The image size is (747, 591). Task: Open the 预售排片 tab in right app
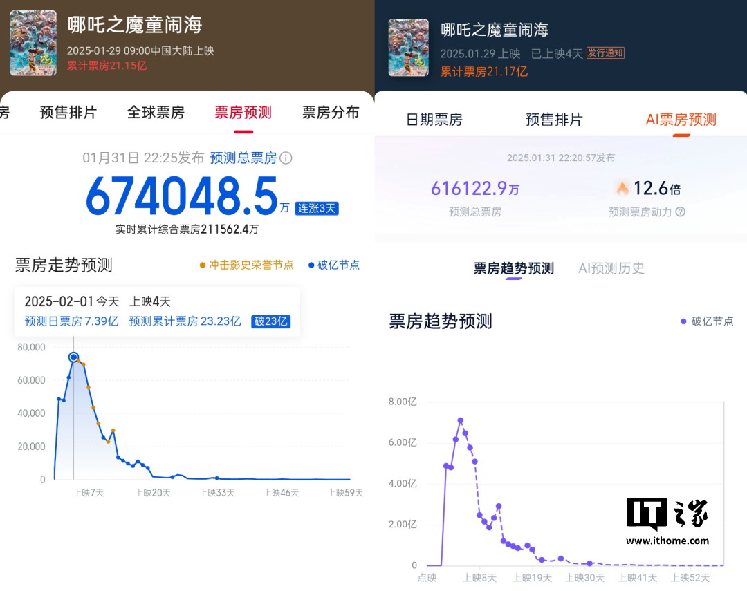[554, 120]
